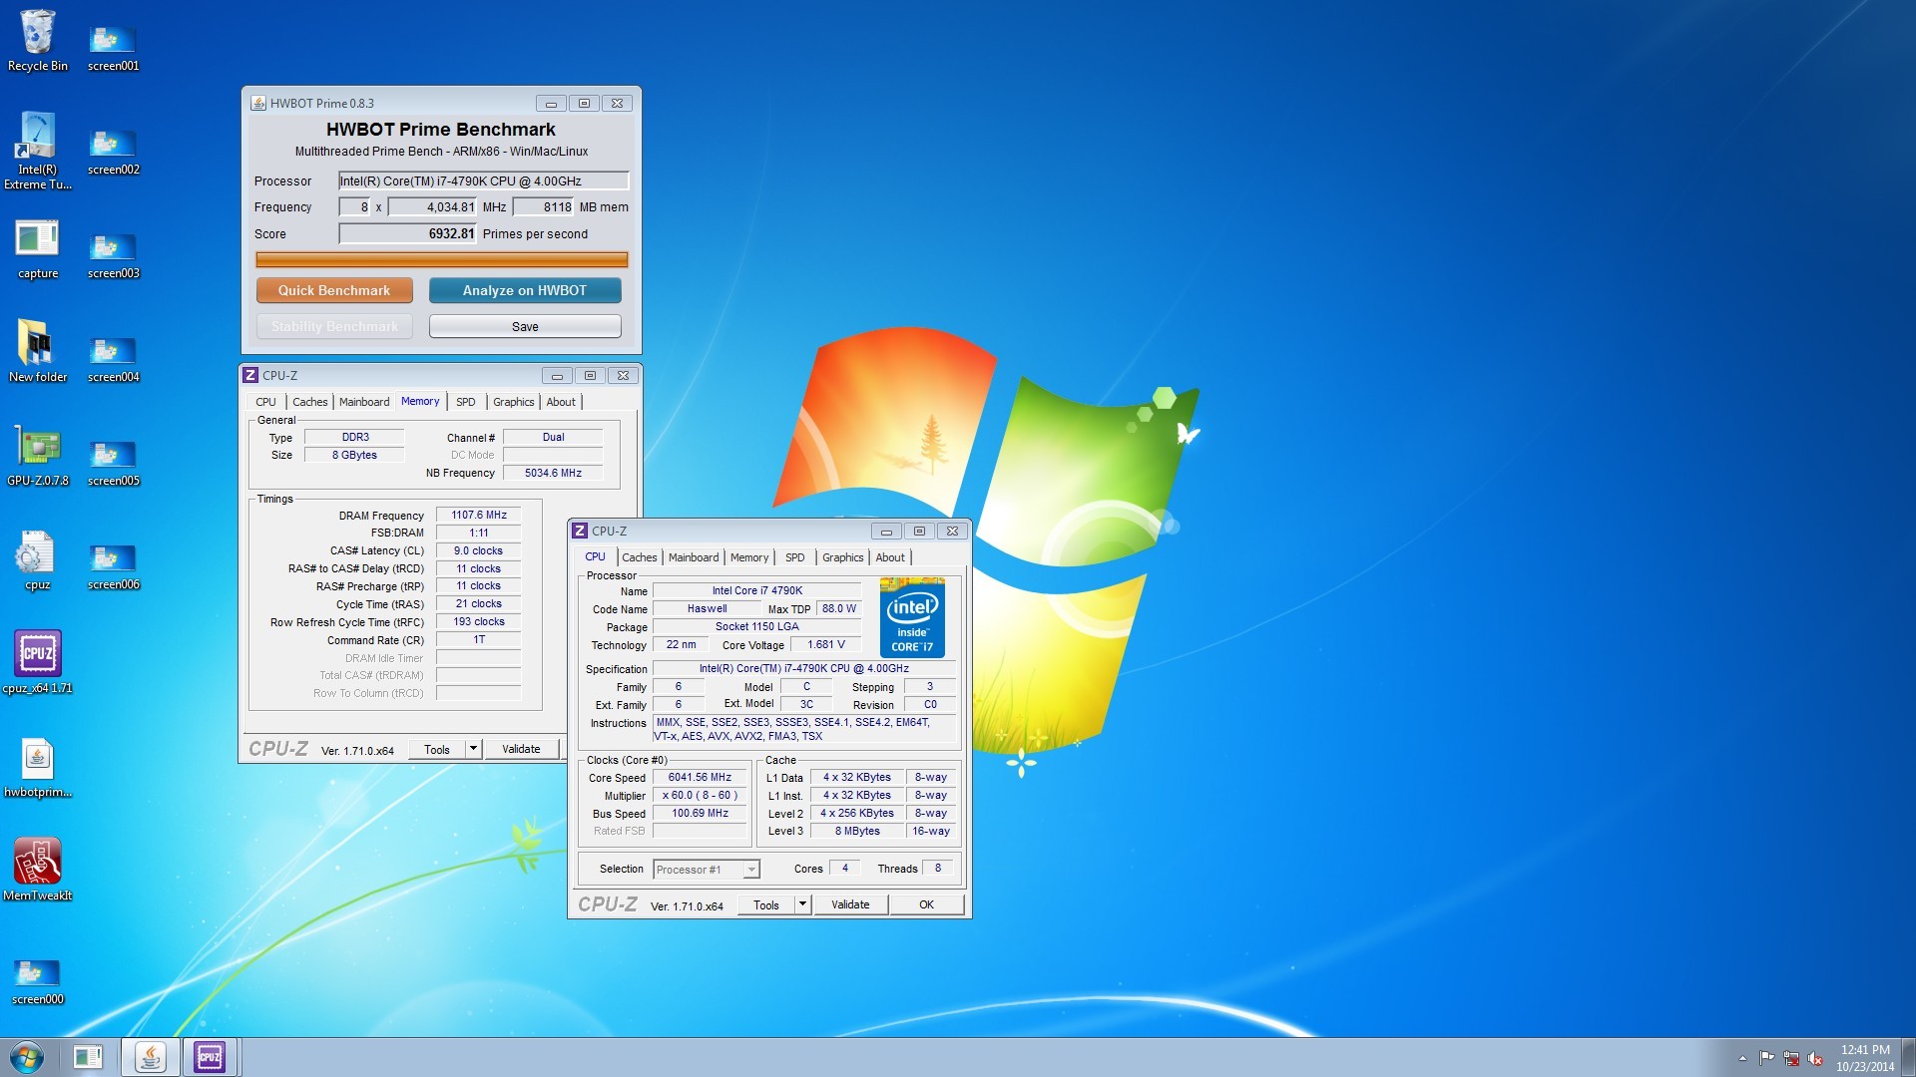Click the Java HWBOT Prime taskbar button
Viewport: 1916px width, 1077px height.
[x=151, y=1057]
